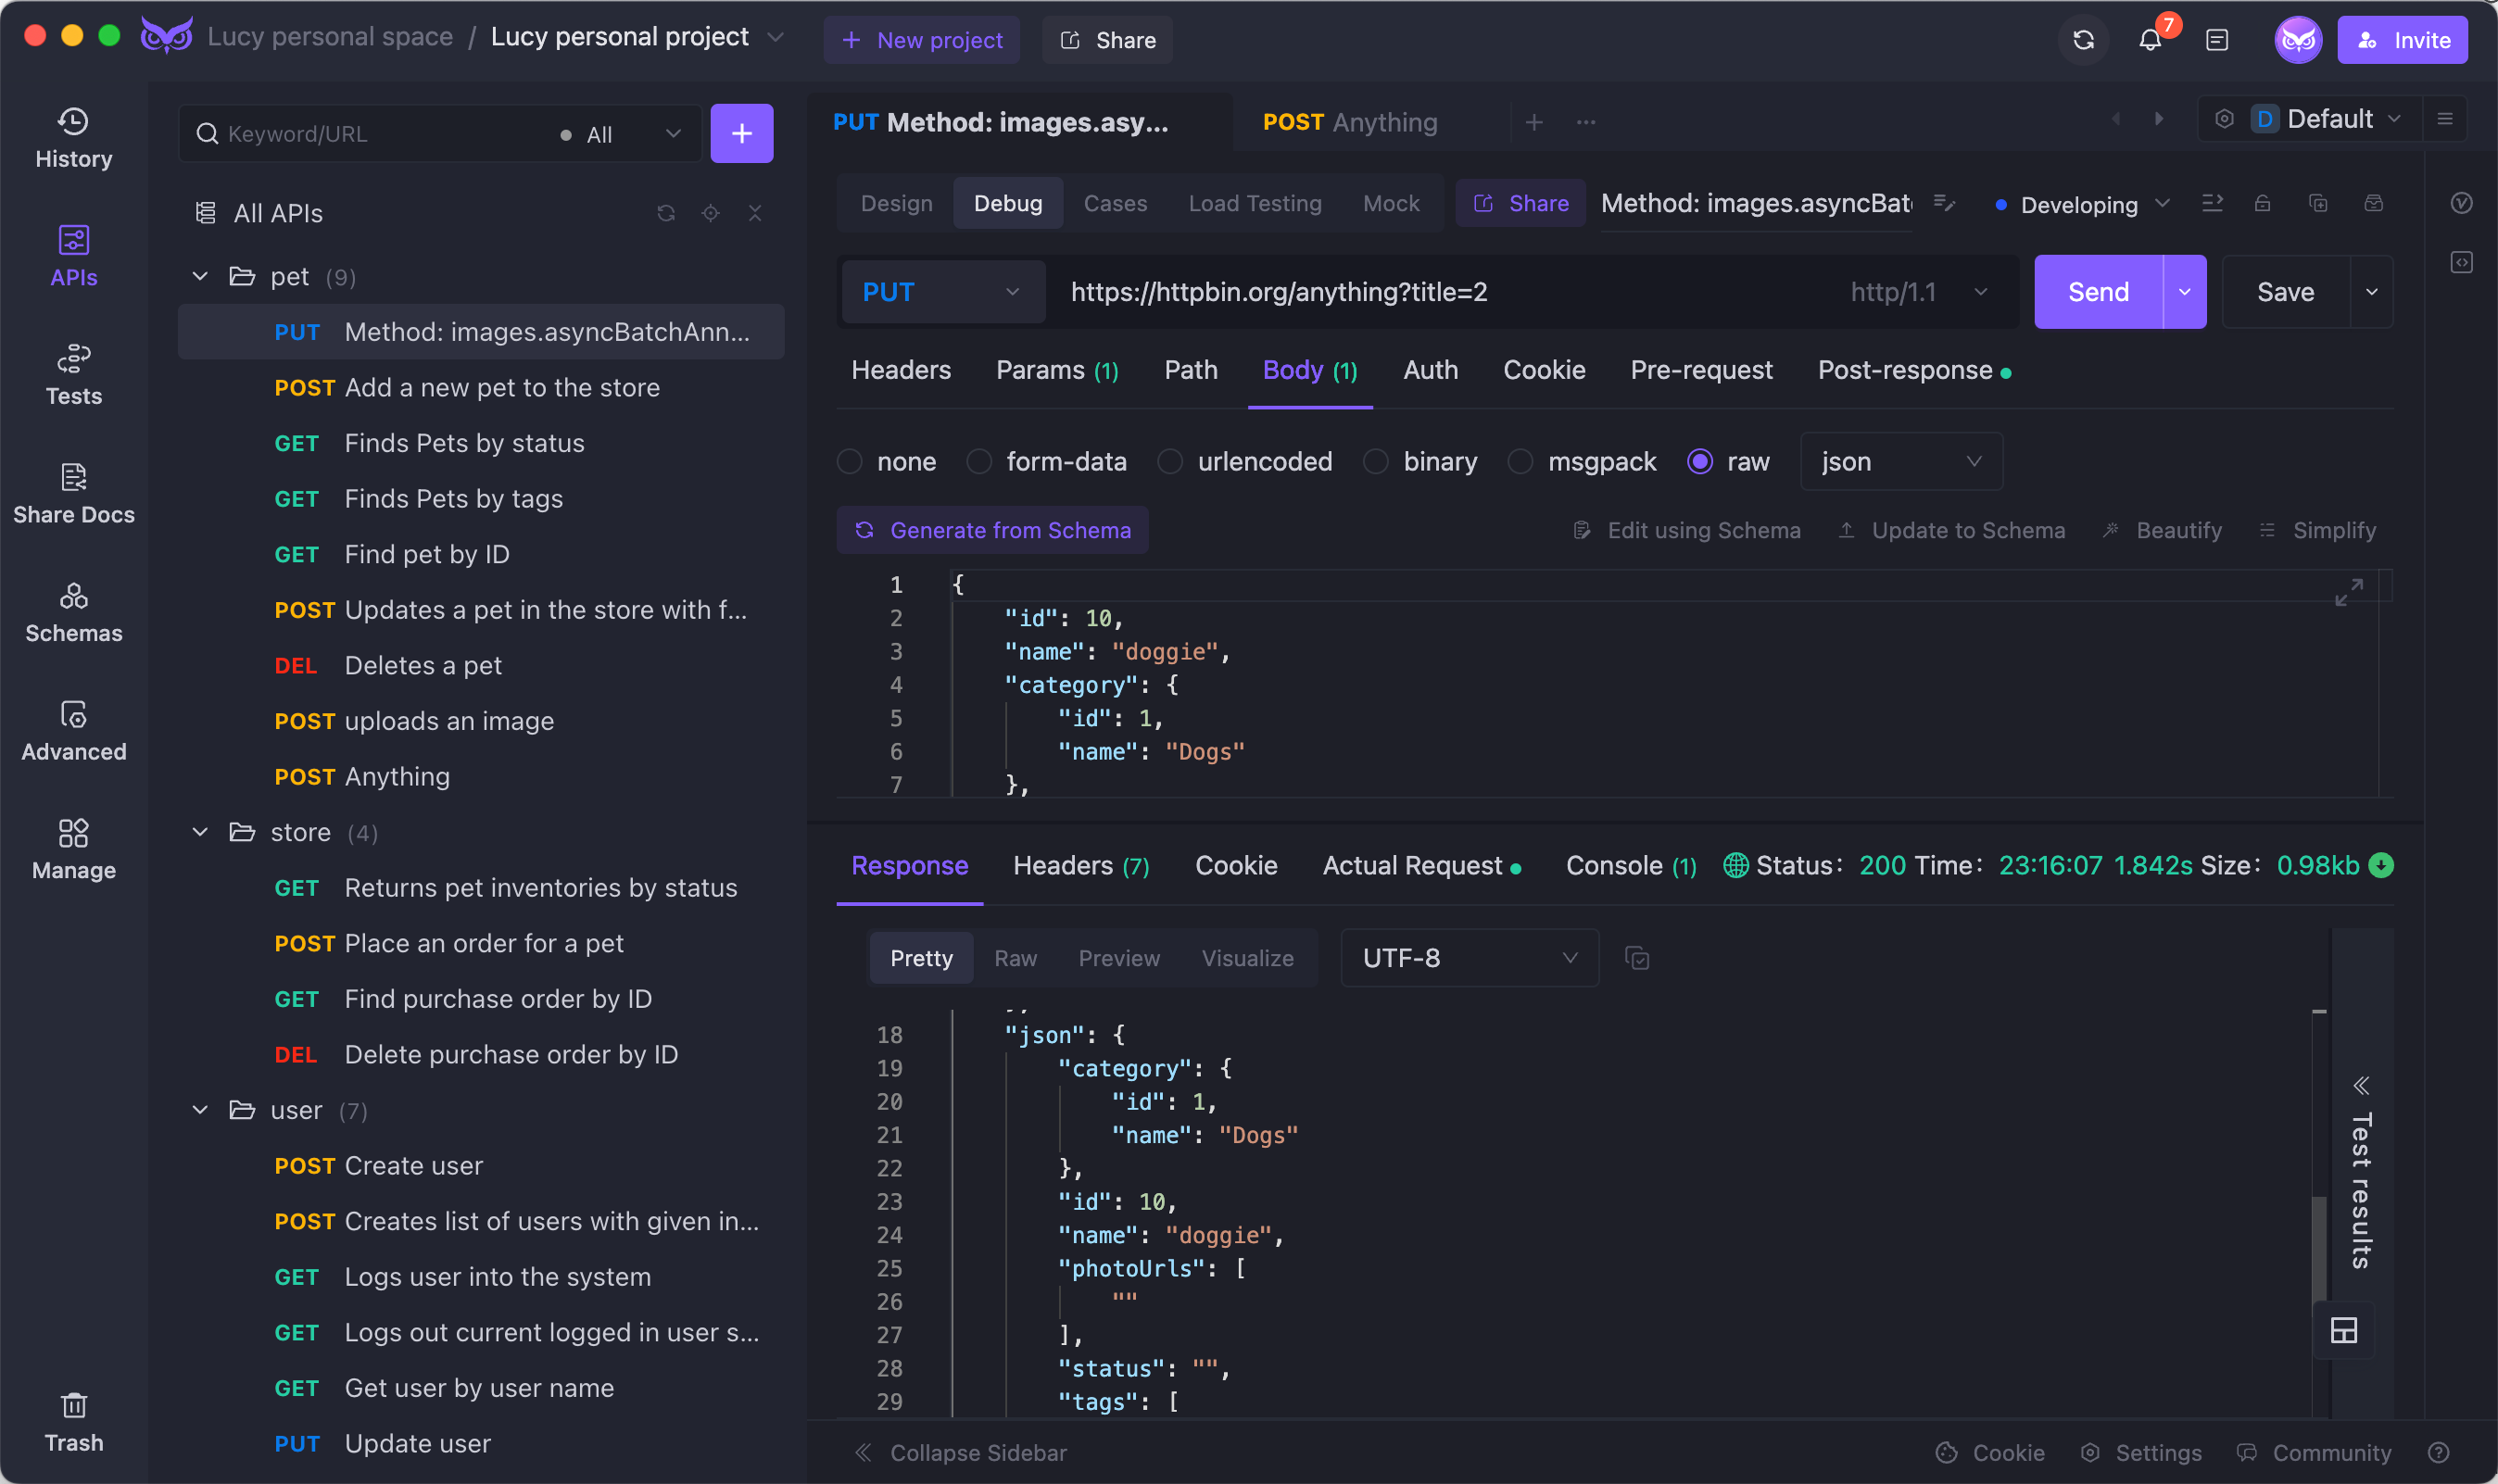Open the History panel
The height and width of the screenshot is (1484, 2498).
point(73,138)
